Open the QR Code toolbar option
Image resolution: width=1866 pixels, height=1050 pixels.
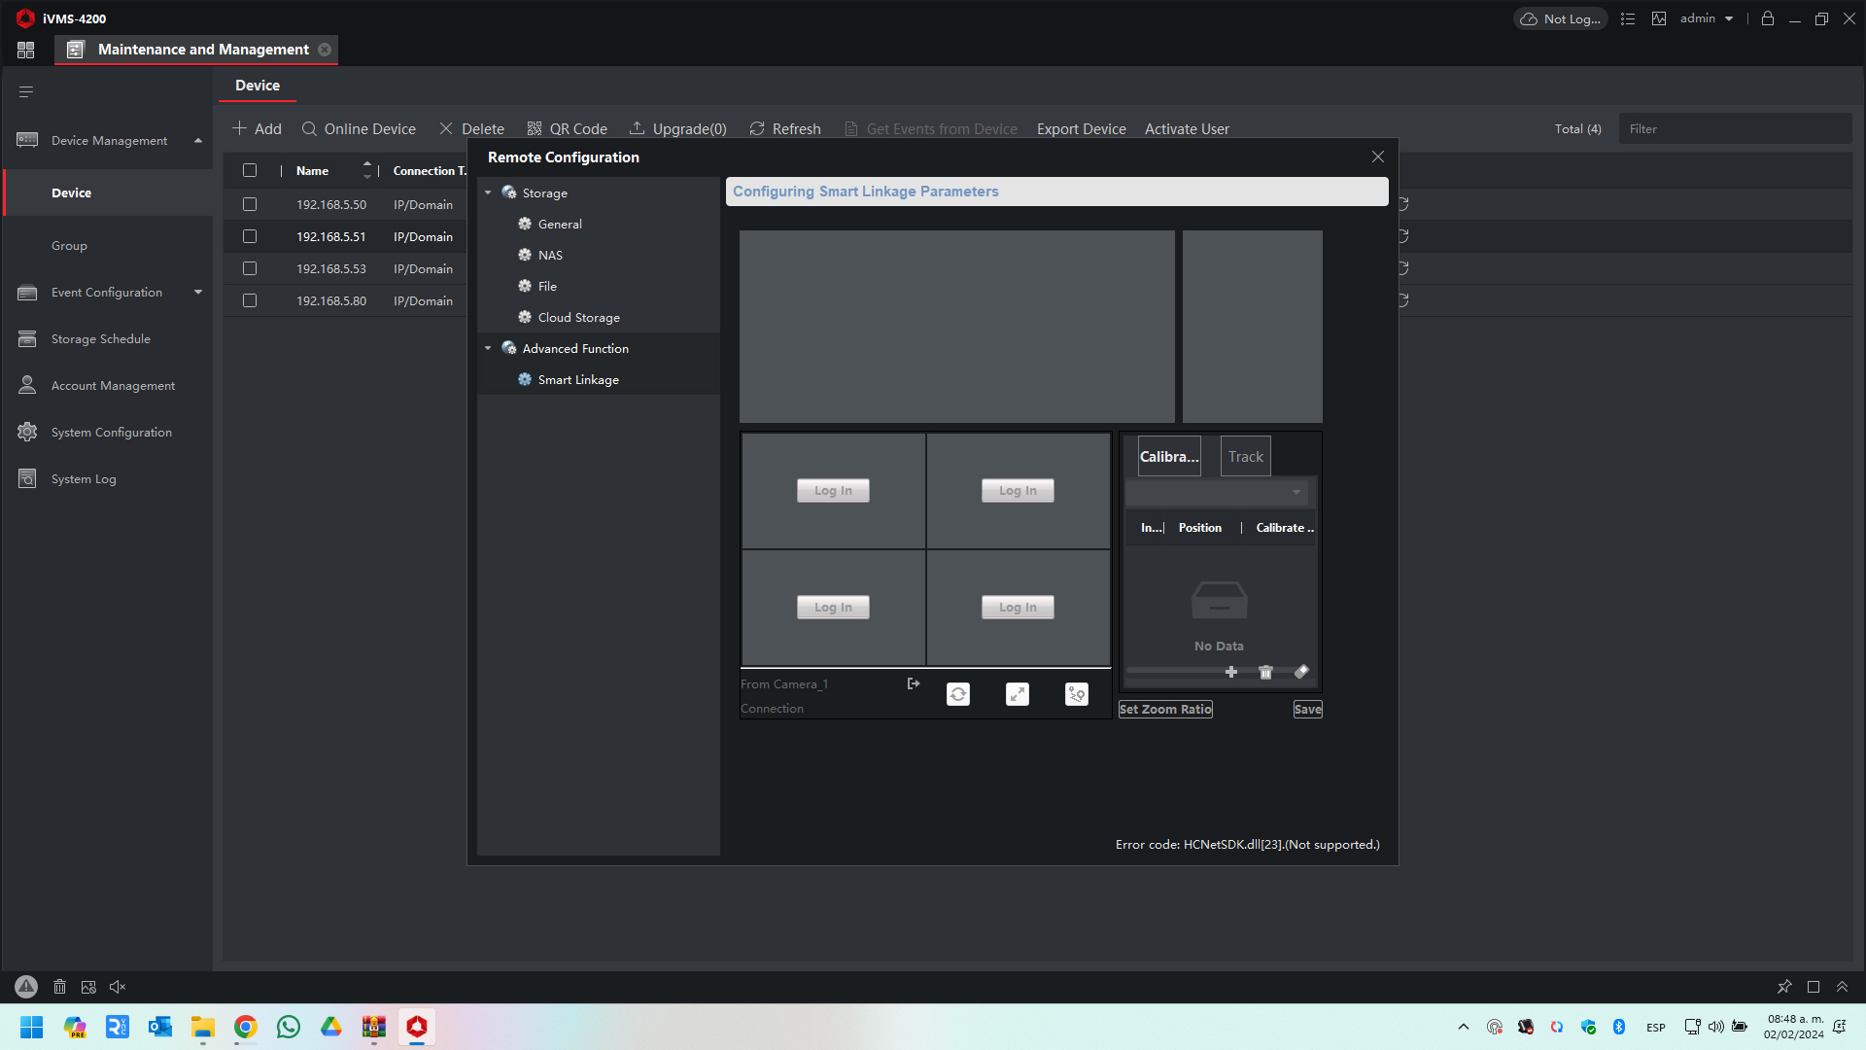567,128
